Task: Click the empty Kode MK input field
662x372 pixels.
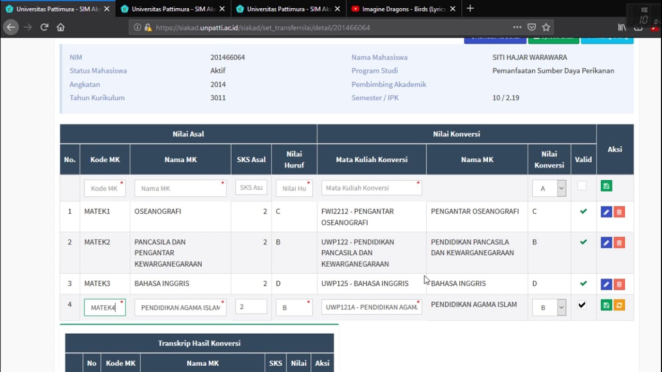Action: (105, 188)
